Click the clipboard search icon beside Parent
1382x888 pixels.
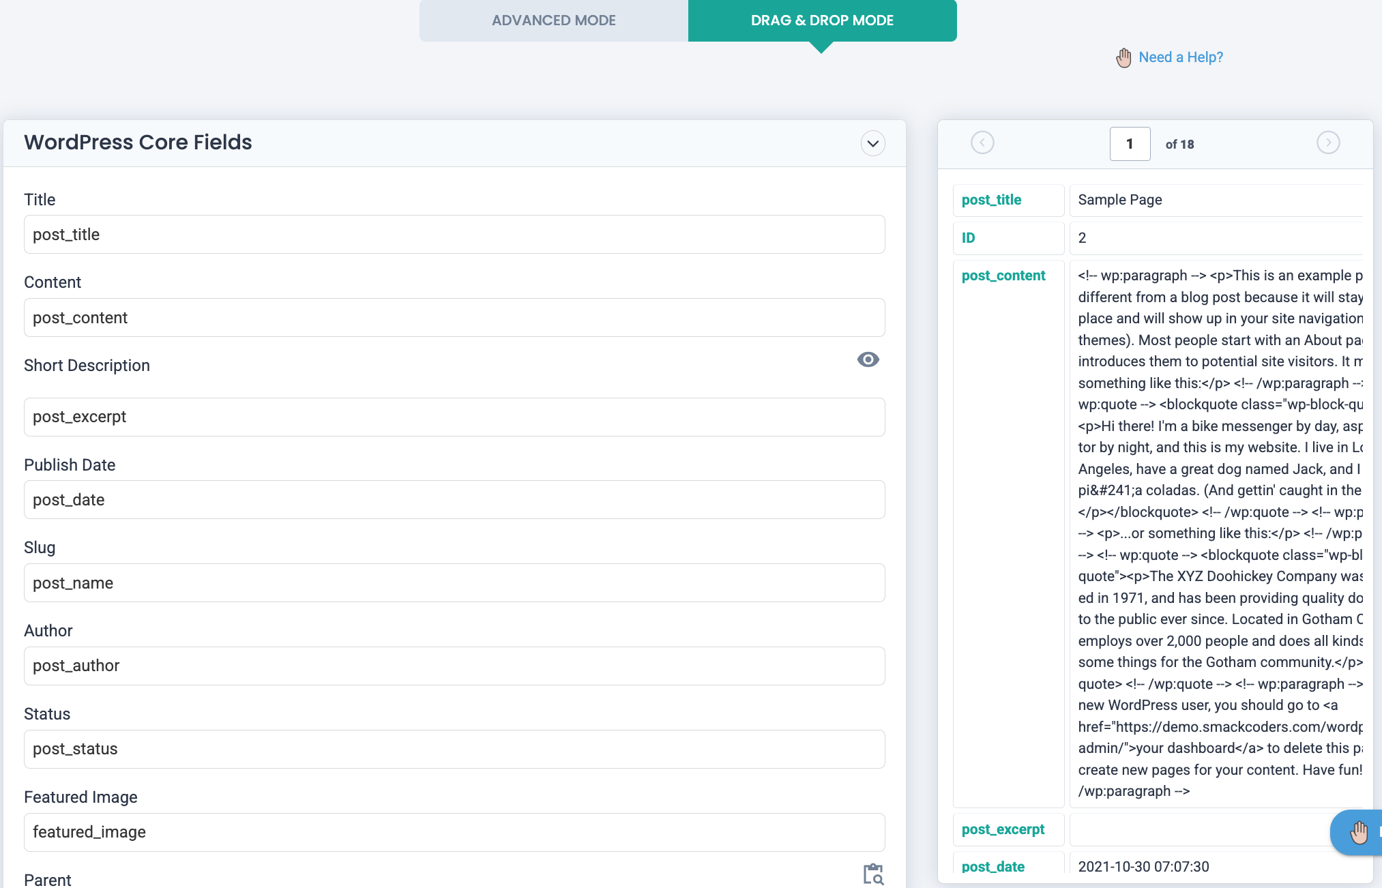click(873, 874)
